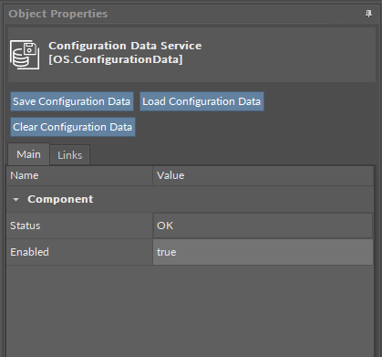
Task: Click the Object Properties panel title
Action: (x=58, y=14)
